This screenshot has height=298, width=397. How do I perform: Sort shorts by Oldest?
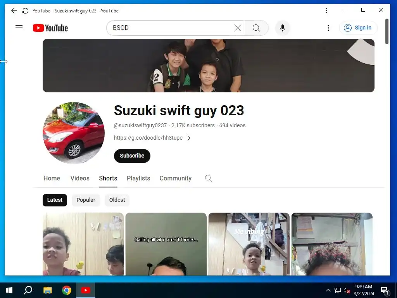117,200
